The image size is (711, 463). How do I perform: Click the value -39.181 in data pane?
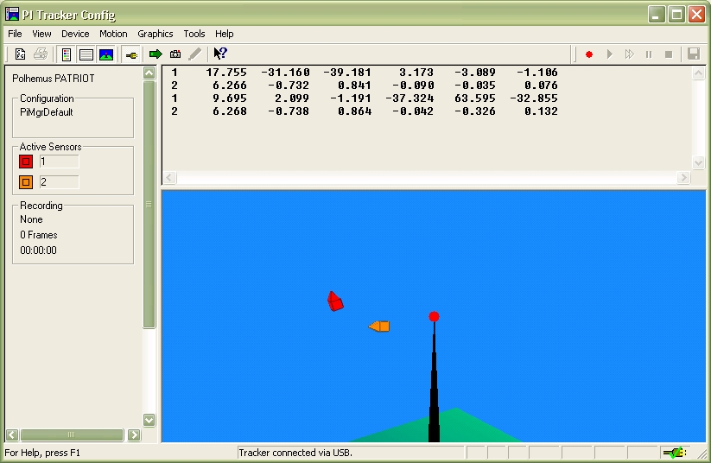tap(347, 73)
